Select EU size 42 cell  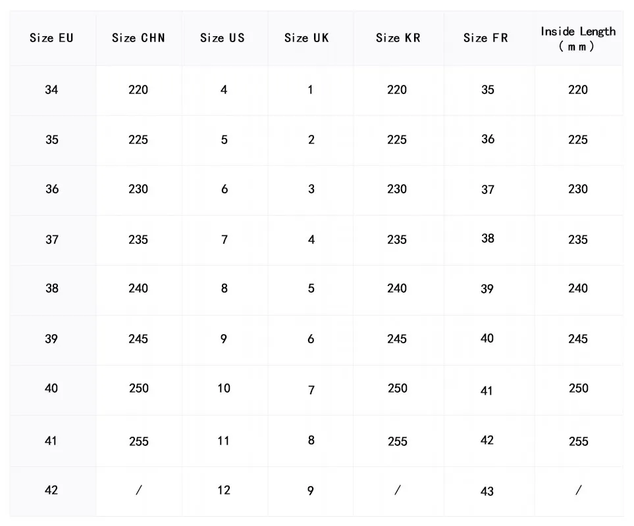51,490
